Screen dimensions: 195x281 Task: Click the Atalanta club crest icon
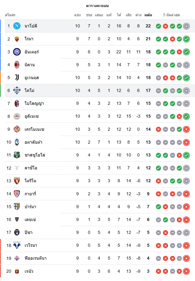[x=17, y=142]
